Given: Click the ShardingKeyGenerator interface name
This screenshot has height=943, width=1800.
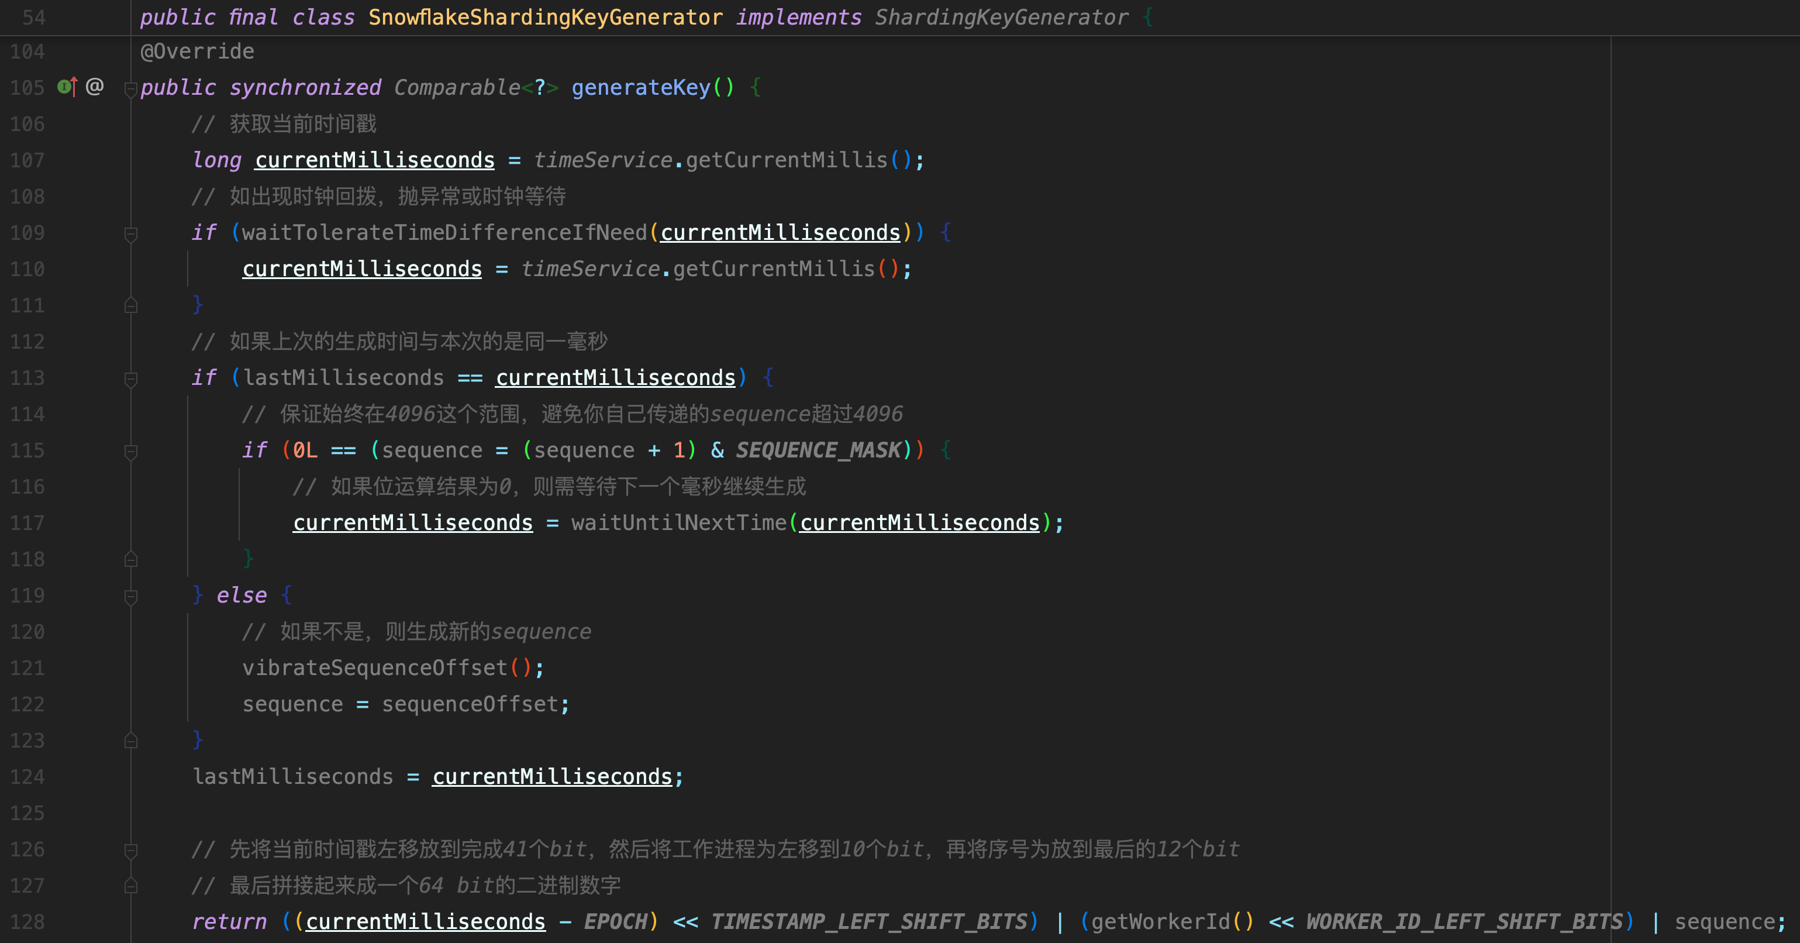Looking at the screenshot, I should coord(1001,18).
